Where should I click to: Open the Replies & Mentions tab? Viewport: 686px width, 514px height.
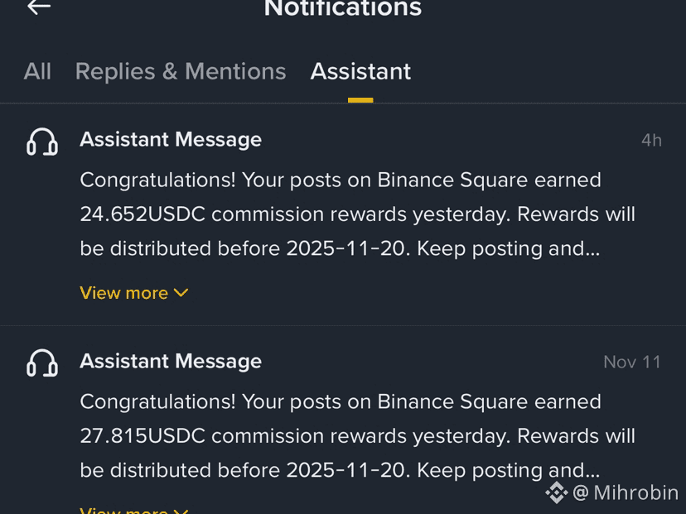click(x=181, y=71)
